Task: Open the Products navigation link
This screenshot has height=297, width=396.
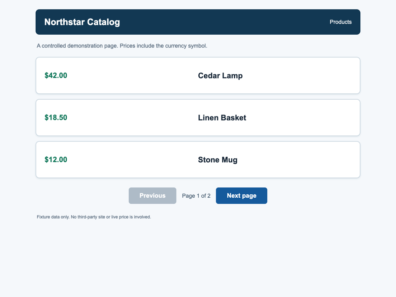Action: point(341,22)
